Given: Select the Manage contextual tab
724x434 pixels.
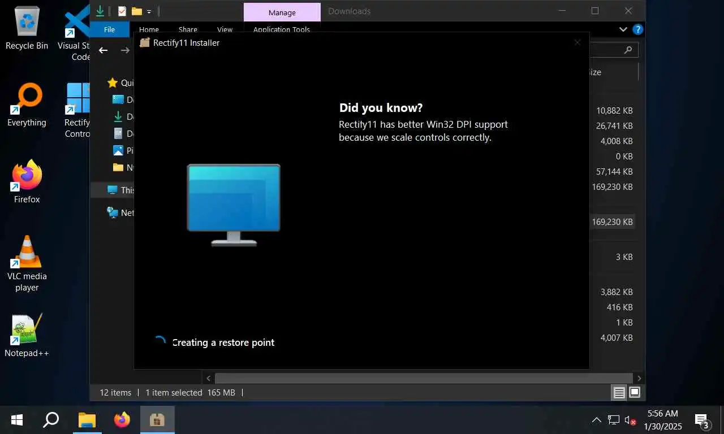Looking at the screenshot, I should [282, 12].
